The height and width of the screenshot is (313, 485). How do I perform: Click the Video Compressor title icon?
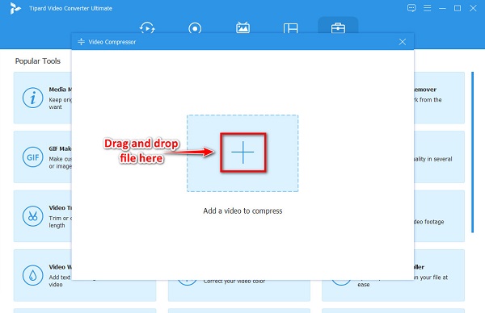(x=81, y=42)
